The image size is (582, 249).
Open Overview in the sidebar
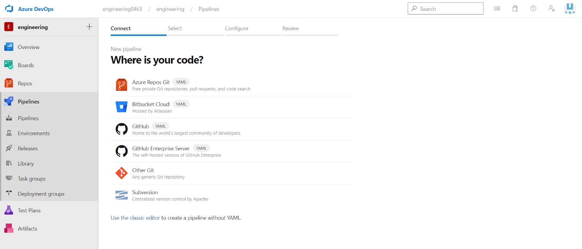coord(49,47)
